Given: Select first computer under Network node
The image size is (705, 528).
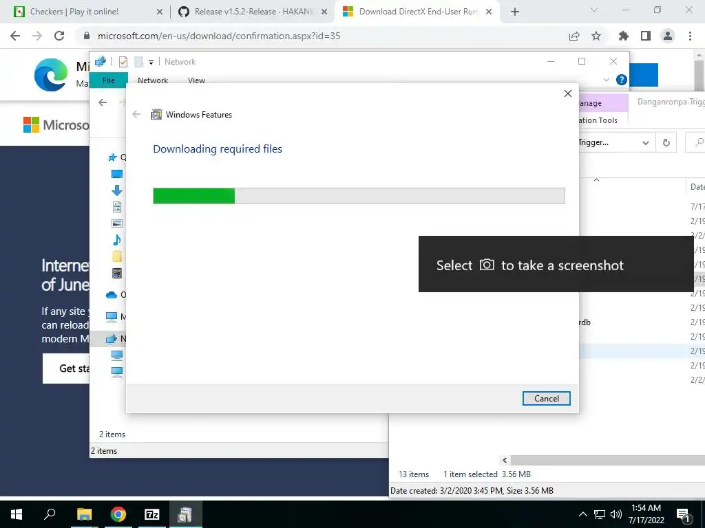Looking at the screenshot, I should (117, 355).
